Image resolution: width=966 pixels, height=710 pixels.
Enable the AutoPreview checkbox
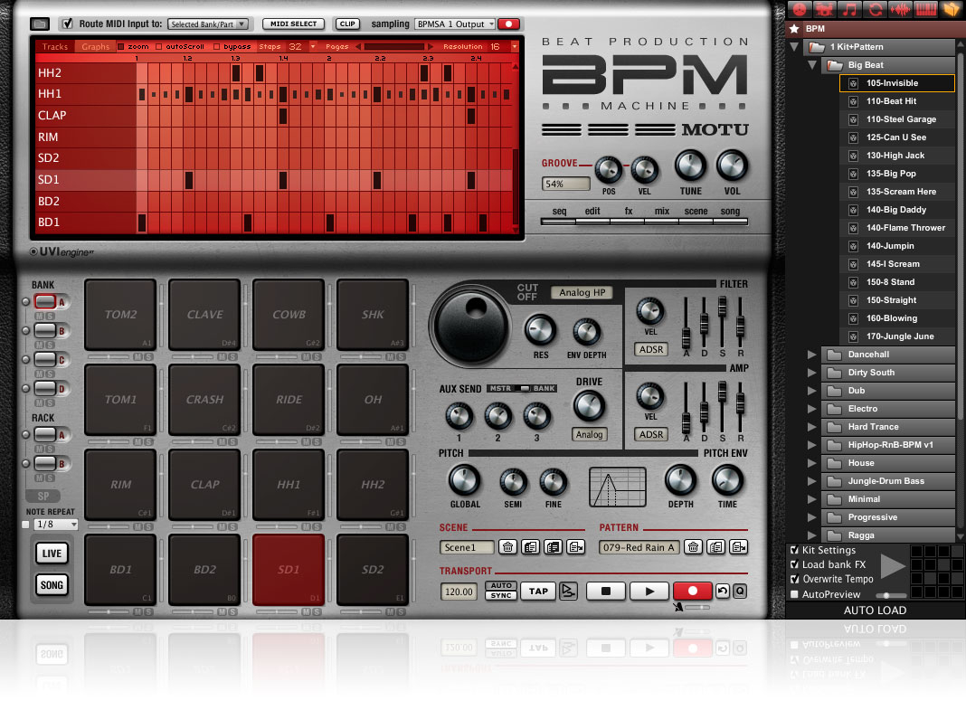[x=794, y=594]
